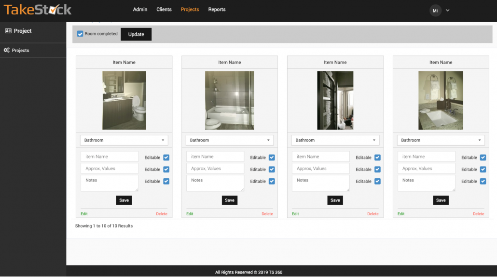Click Approx, Values field in second card
The height and width of the screenshot is (277, 497).
pos(215,169)
